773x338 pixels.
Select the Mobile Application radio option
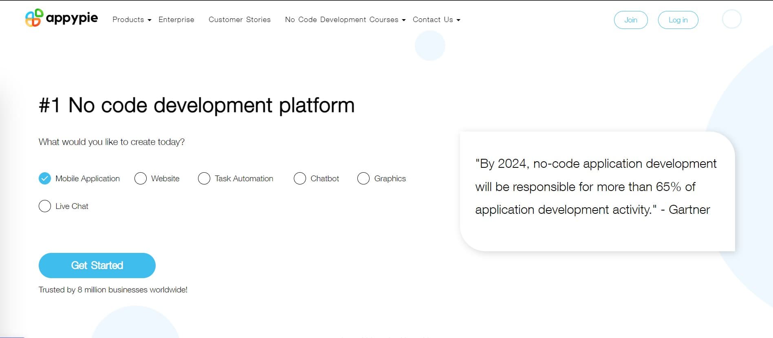click(x=45, y=178)
